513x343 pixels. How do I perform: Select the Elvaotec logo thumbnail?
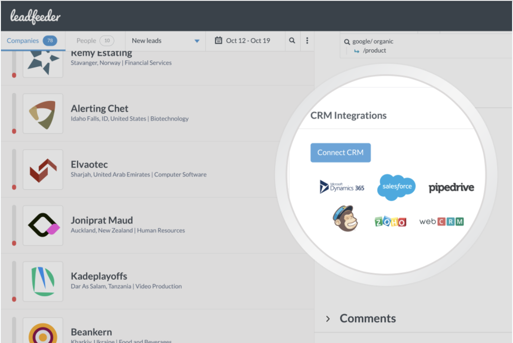pyautogui.click(x=43, y=170)
